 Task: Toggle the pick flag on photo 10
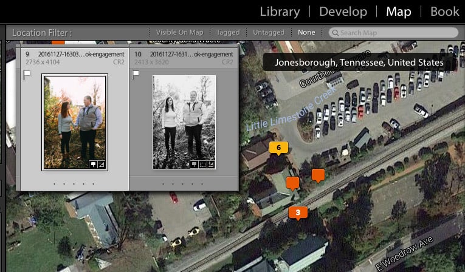[136, 75]
